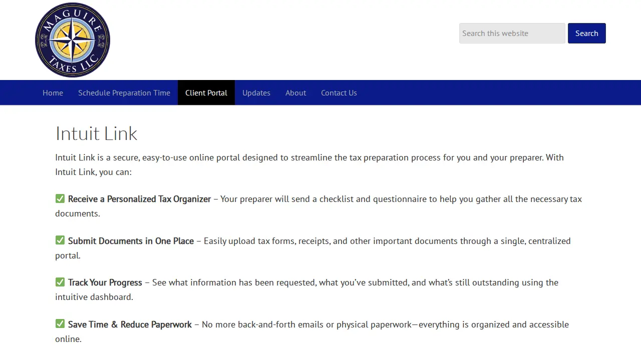Focus the Search this website field
Viewport: 641px width, 360px height.
click(x=512, y=33)
